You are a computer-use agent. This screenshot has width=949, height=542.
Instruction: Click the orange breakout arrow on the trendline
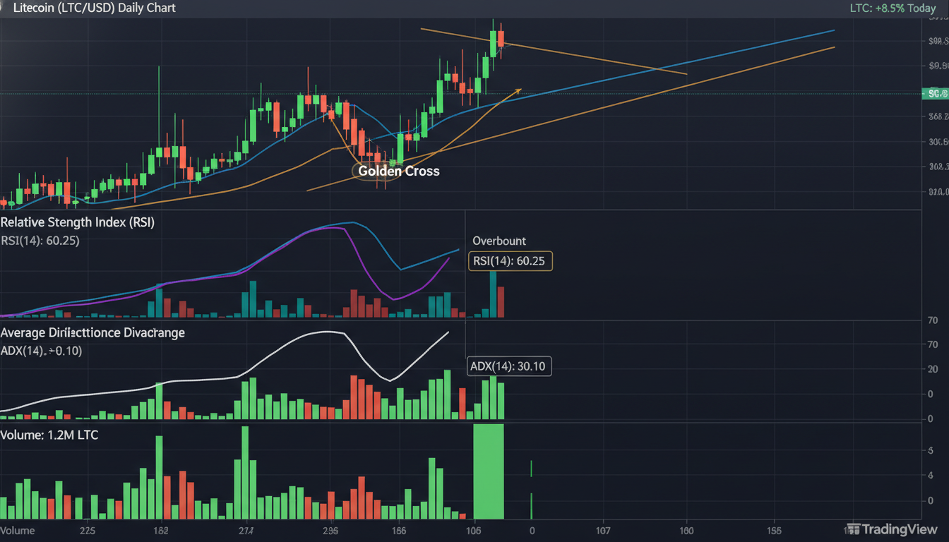coord(518,90)
